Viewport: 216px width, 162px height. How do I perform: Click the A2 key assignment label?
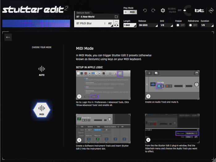pyautogui.click(x=110, y=23)
